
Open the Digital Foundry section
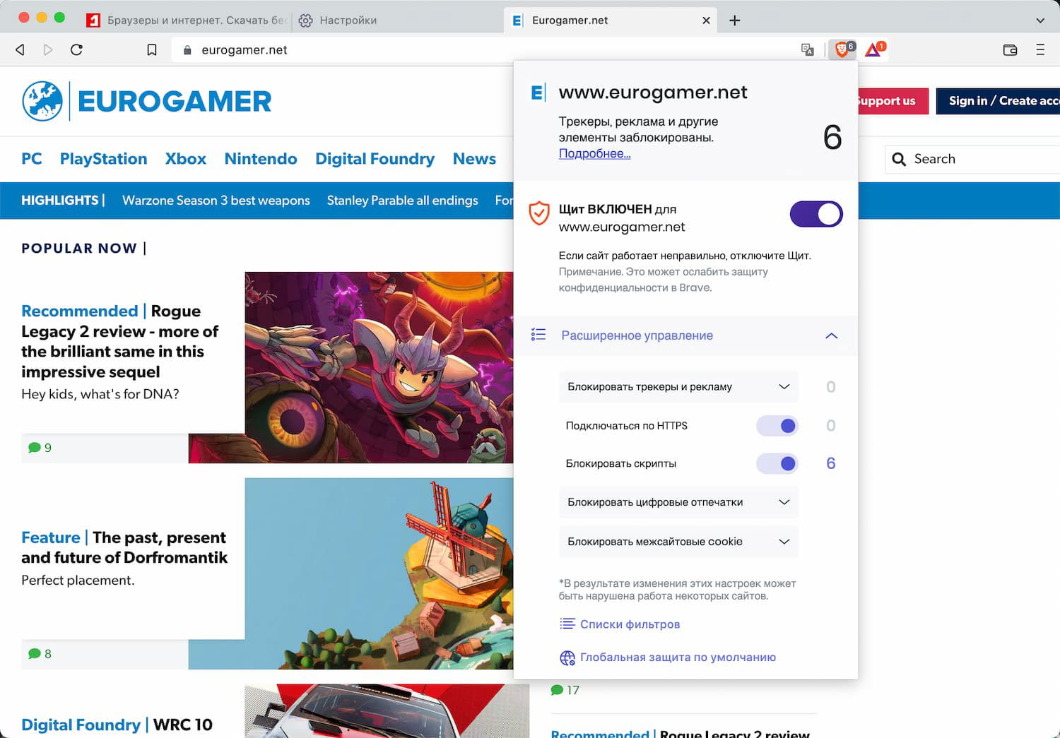pos(375,159)
